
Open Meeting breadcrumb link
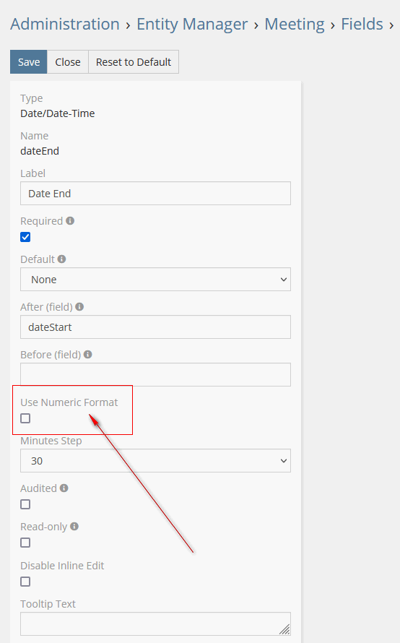pos(295,24)
